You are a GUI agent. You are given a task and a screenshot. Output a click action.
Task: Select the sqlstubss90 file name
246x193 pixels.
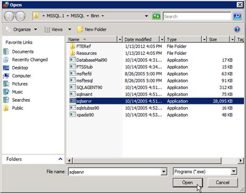pos(88,108)
